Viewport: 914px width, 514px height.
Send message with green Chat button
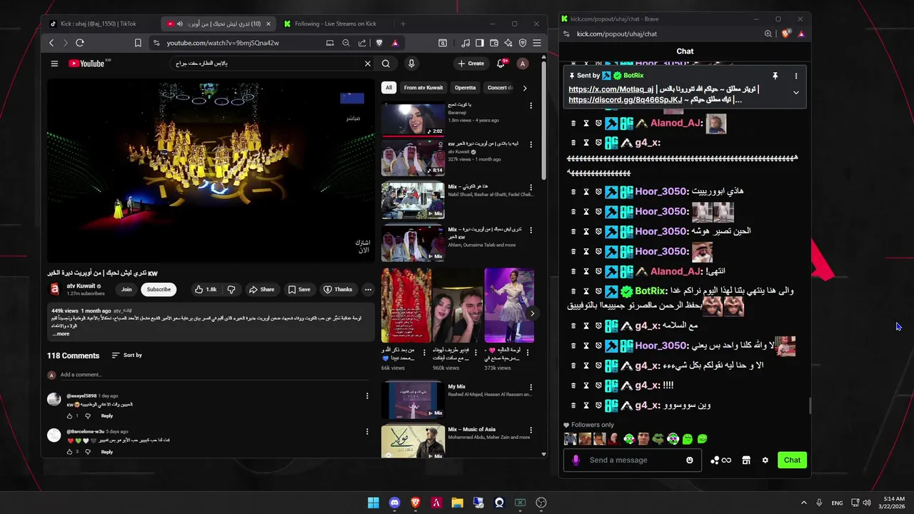792,460
